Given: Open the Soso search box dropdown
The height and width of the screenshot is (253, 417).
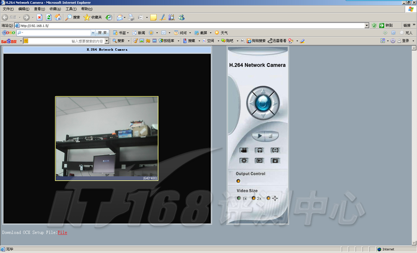Looking at the screenshot, I should click(x=93, y=33).
